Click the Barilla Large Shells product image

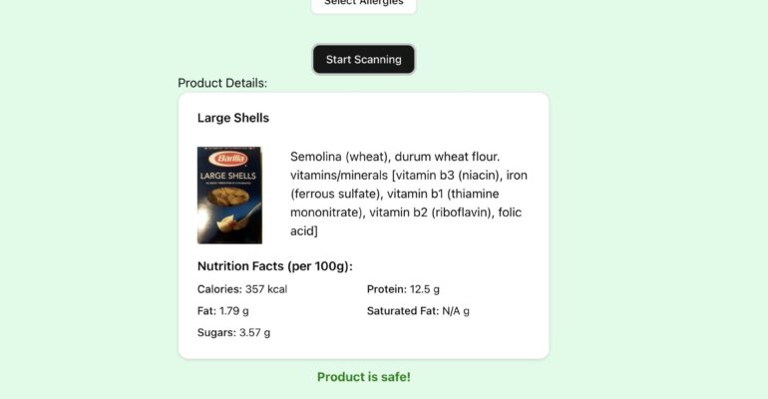tap(229, 195)
